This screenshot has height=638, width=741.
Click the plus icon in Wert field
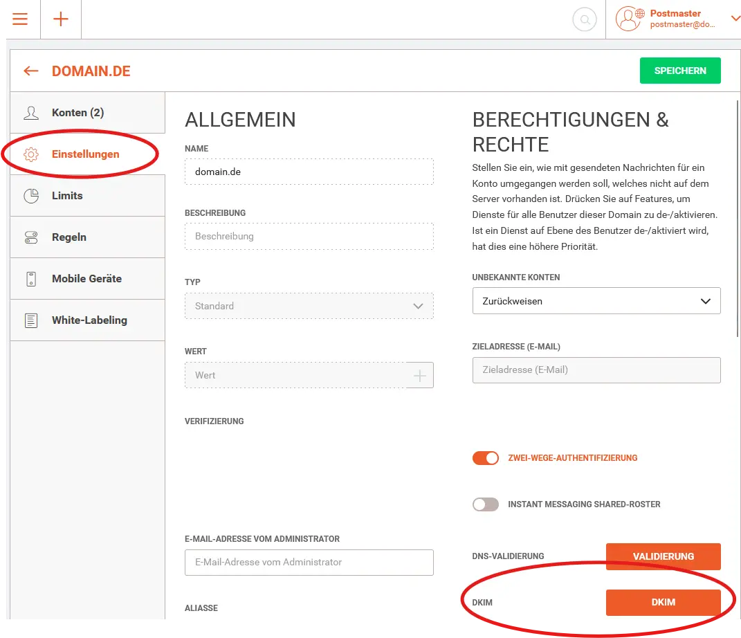point(420,375)
